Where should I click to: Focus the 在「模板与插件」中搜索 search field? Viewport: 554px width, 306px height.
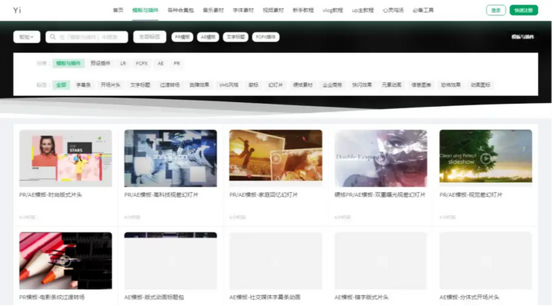[87, 37]
